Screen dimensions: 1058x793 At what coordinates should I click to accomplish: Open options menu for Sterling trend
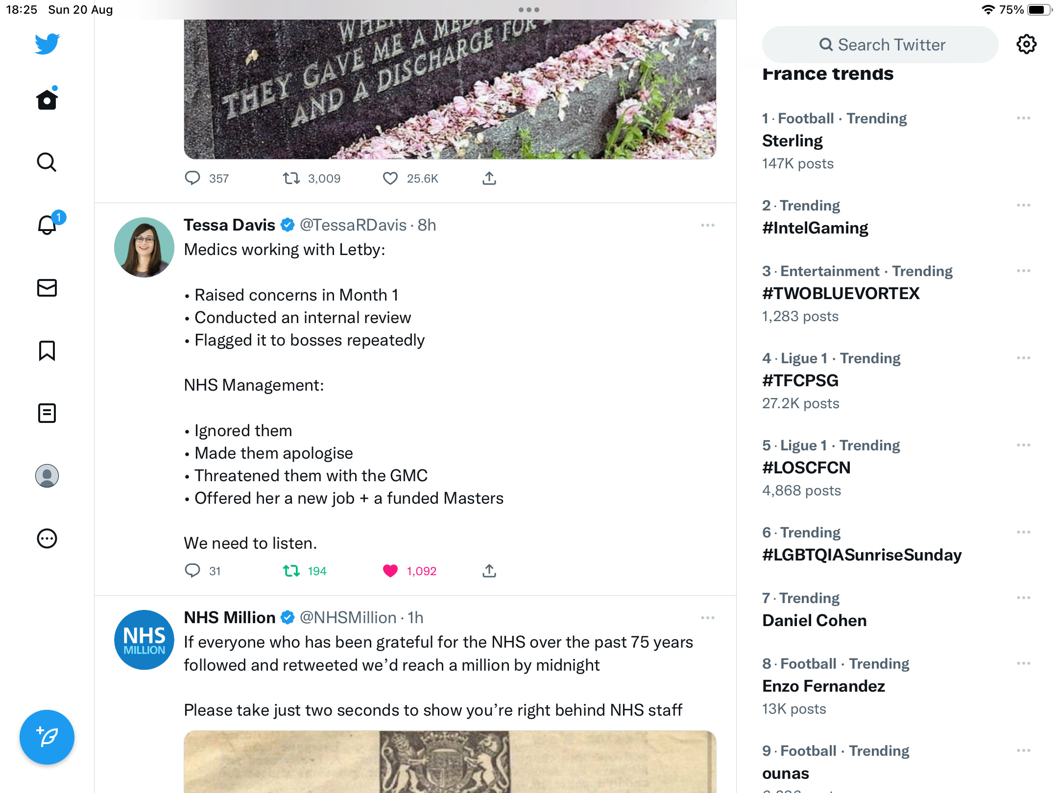[x=1023, y=118]
